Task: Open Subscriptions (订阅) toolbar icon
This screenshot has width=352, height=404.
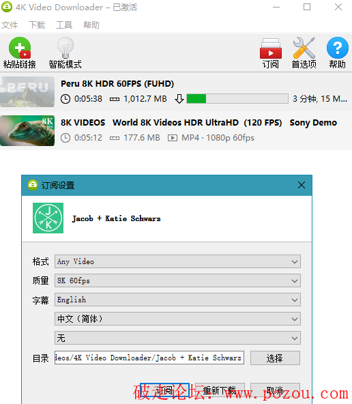Action: (x=271, y=48)
